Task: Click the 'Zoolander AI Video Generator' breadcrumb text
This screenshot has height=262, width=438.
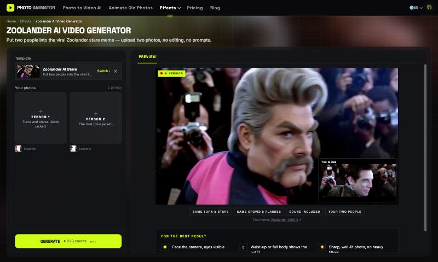Action: pyautogui.click(x=59, y=21)
